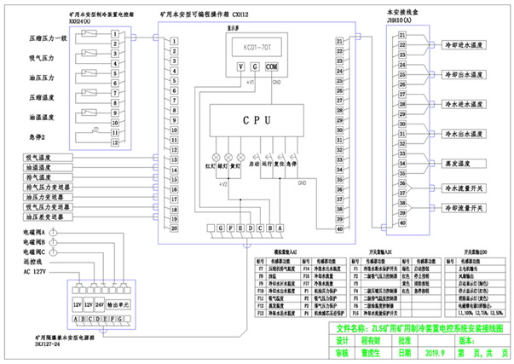514x364 pixels.
Task: Click the 启动按钮 cell in DI table
Action: 426,269
